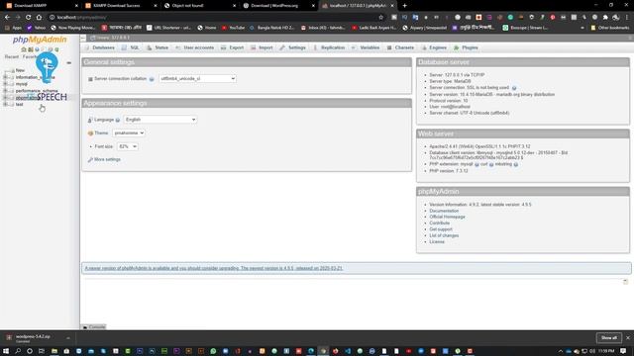Open the Chrome three-dot menu
The height and width of the screenshot is (356, 634).
click(627, 18)
